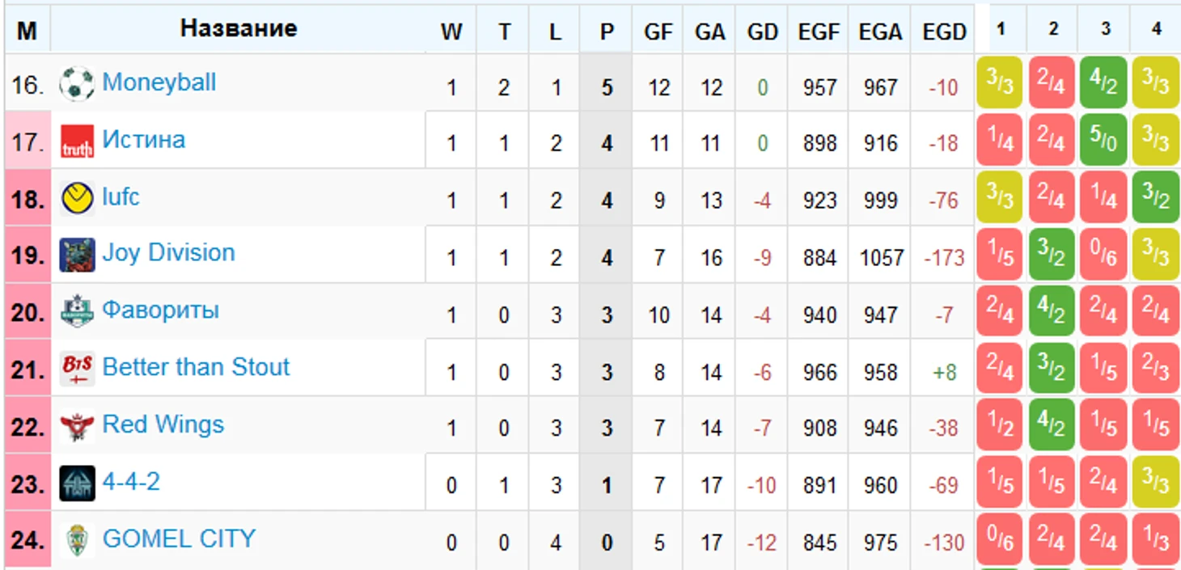This screenshot has width=1181, height=570.
Task: Click the Better than Stout BtS logo
Action: (77, 369)
